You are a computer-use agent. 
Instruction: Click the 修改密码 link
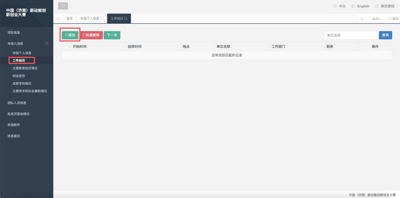coord(384,6)
